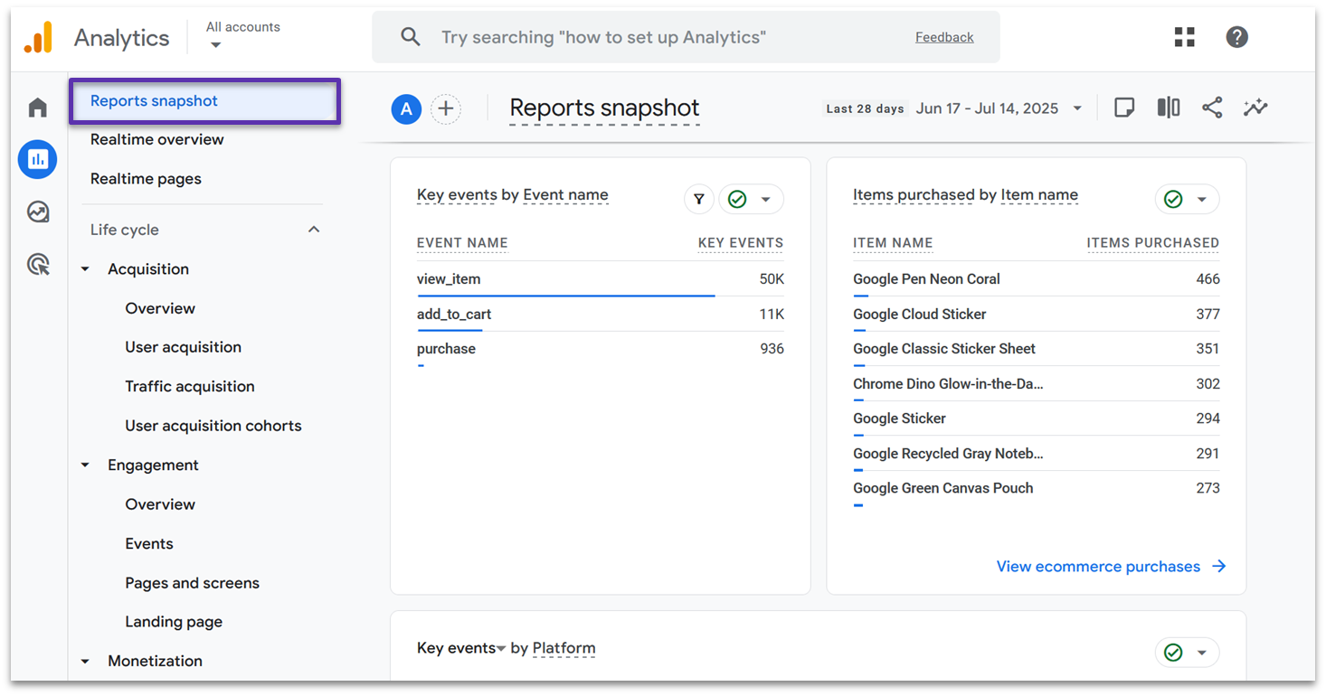Viewport: 1326px width, 696px height.
Task: Click the ITEMS PURCHASED column header
Action: pyautogui.click(x=1152, y=243)
